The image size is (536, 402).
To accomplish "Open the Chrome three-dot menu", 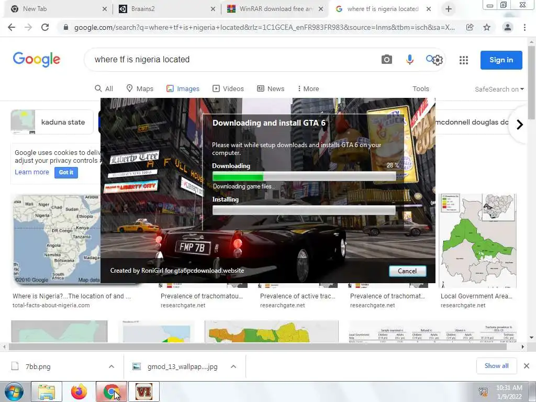I will (x=524, y=27).
